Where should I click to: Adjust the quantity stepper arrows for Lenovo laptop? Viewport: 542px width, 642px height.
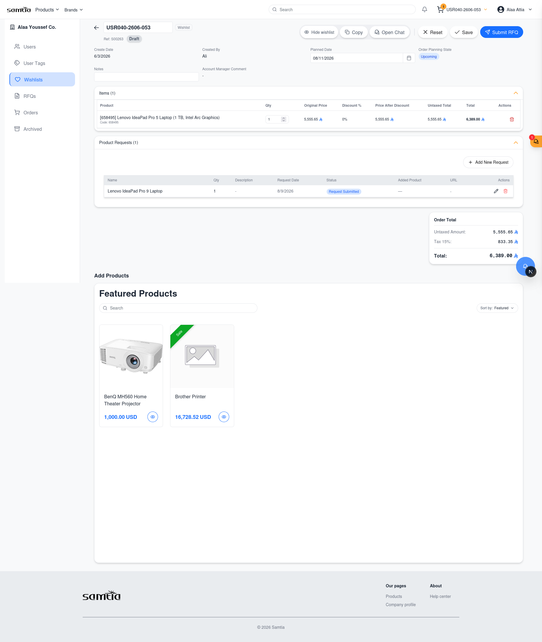(284, 119)
